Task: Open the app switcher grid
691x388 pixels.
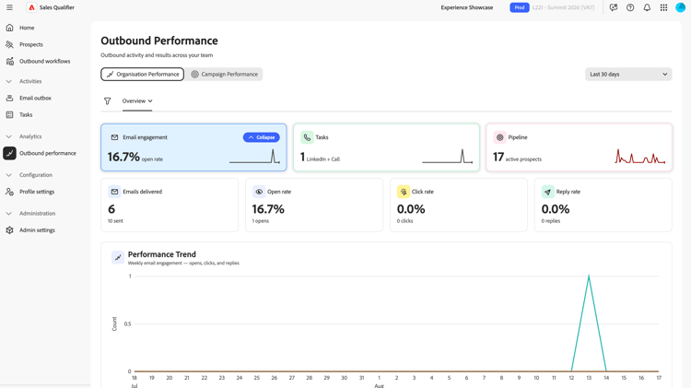Action: (663, 7)
